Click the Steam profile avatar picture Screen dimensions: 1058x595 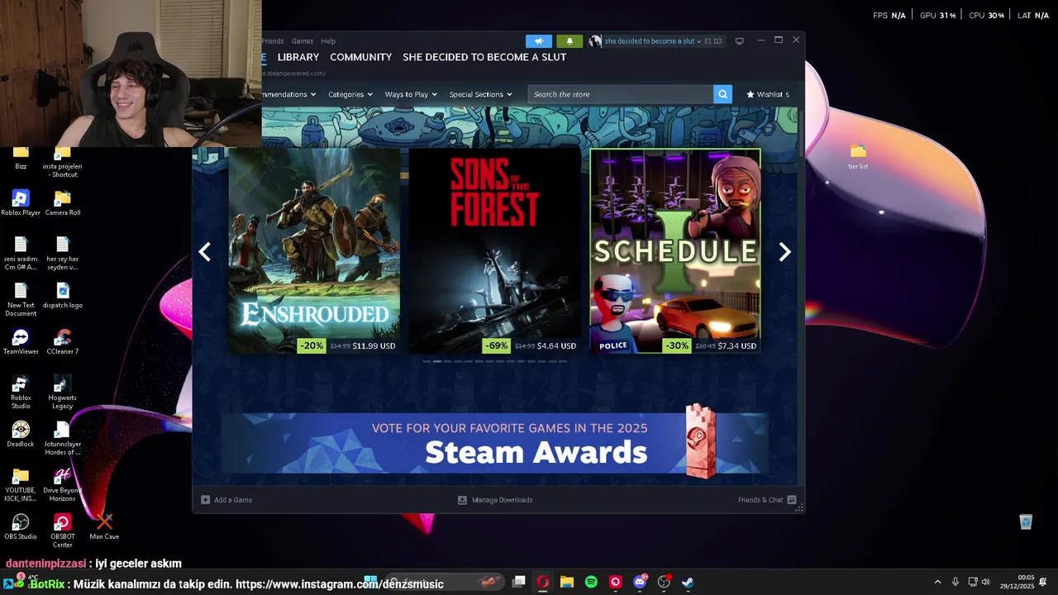[595, 41]
